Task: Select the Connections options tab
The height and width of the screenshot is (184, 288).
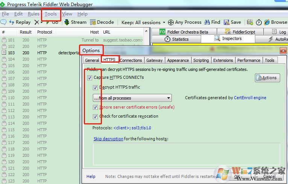Action: (131, 60)
